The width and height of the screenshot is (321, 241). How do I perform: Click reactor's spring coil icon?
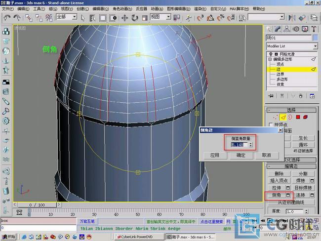point(6,92)
